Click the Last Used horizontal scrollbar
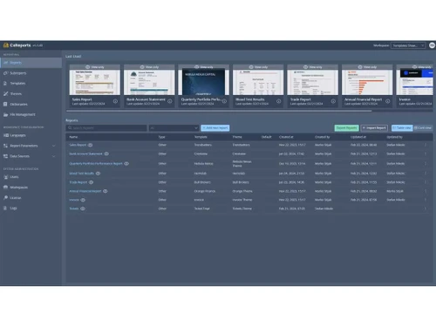This screenshot has width=436, height=327. pyautogui.click(x=219, y=111)
